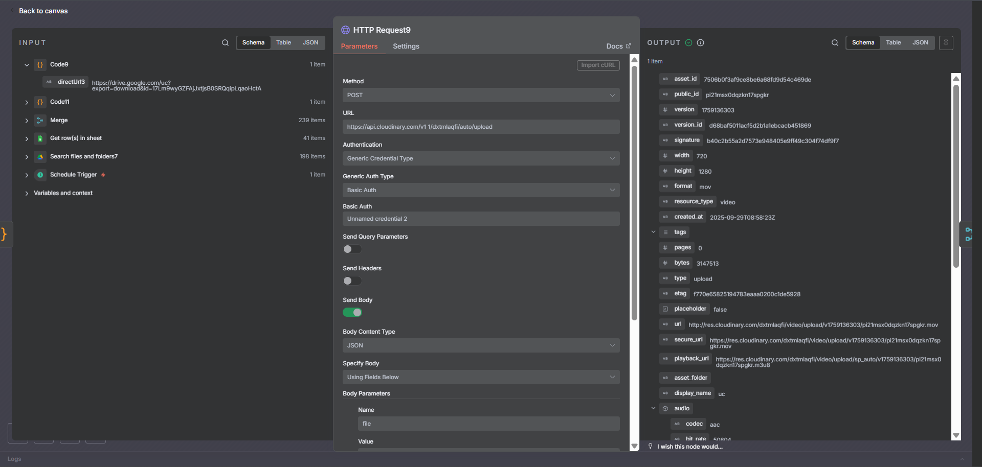Viewport: 982px width, 467px height.
Task: Select the Code9 node icon
Action: (x=40, y=64)
